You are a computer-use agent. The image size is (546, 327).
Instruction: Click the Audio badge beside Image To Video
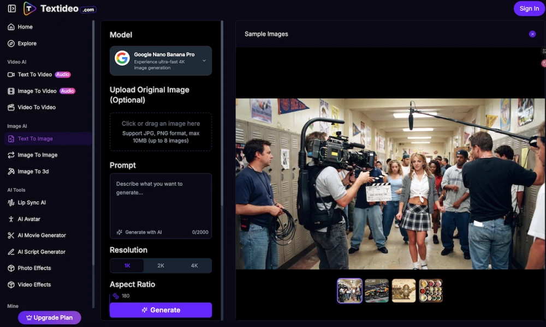pyautogui.click(x=67, y=91)
